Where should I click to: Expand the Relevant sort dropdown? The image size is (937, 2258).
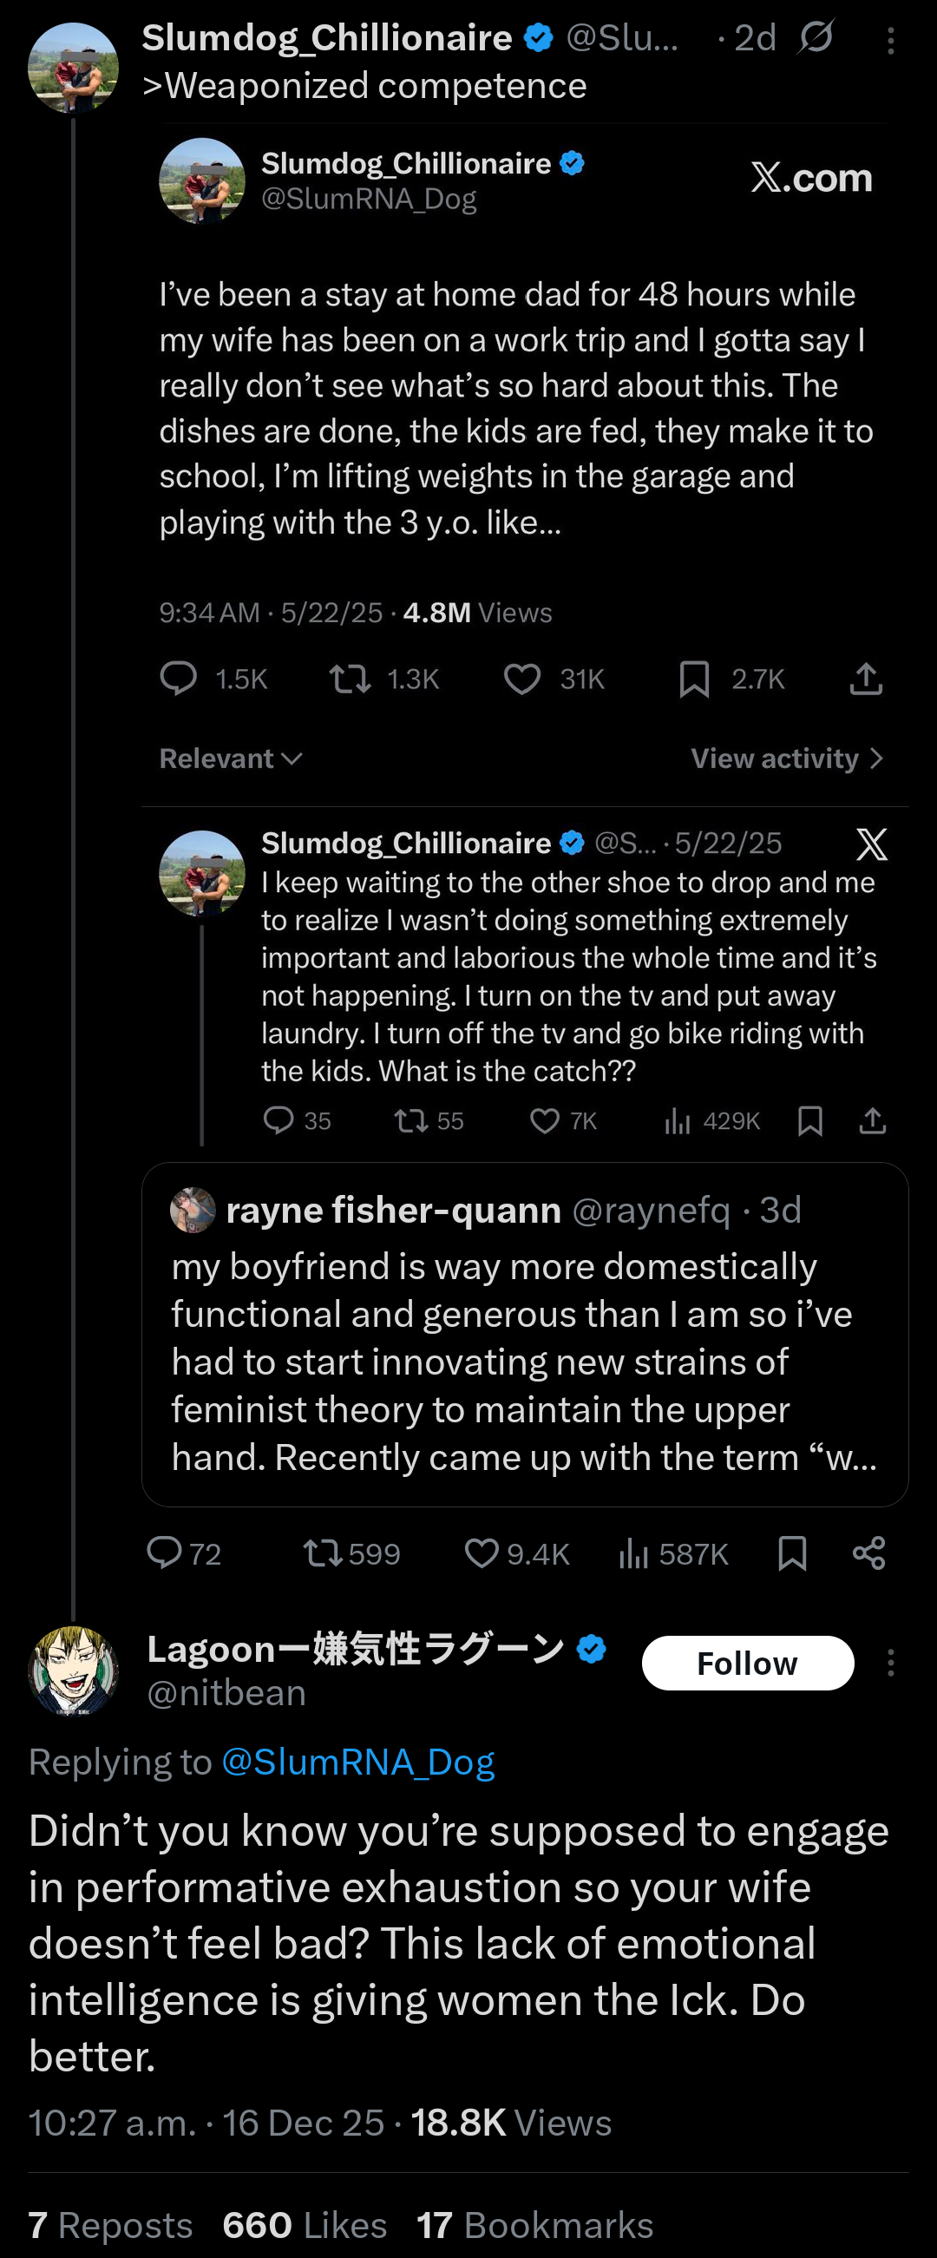(x=231, y=758)
